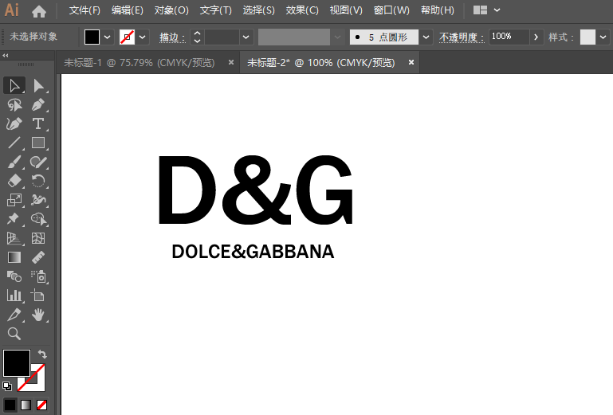
Task: Select the Puppet Warp pin tool
Action: tap(14, 219)
